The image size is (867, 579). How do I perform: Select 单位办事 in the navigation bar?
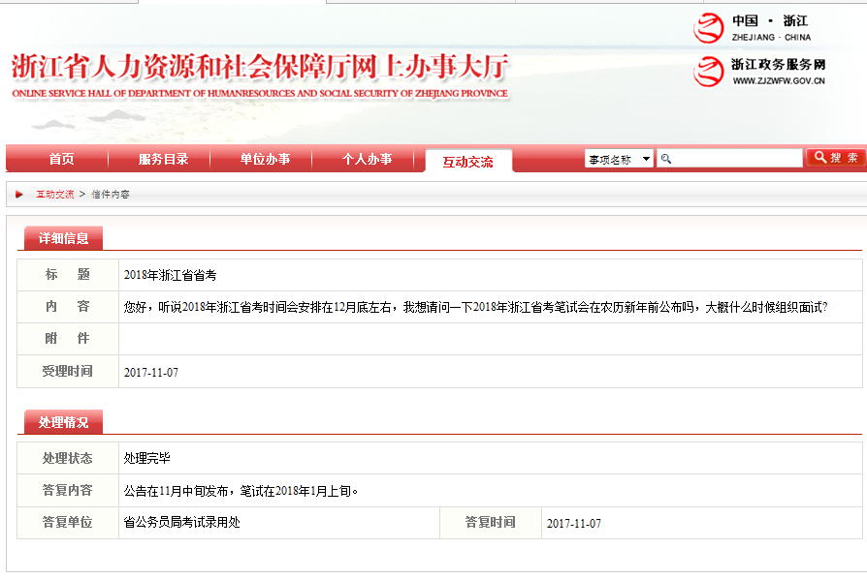tap(265, 159)
